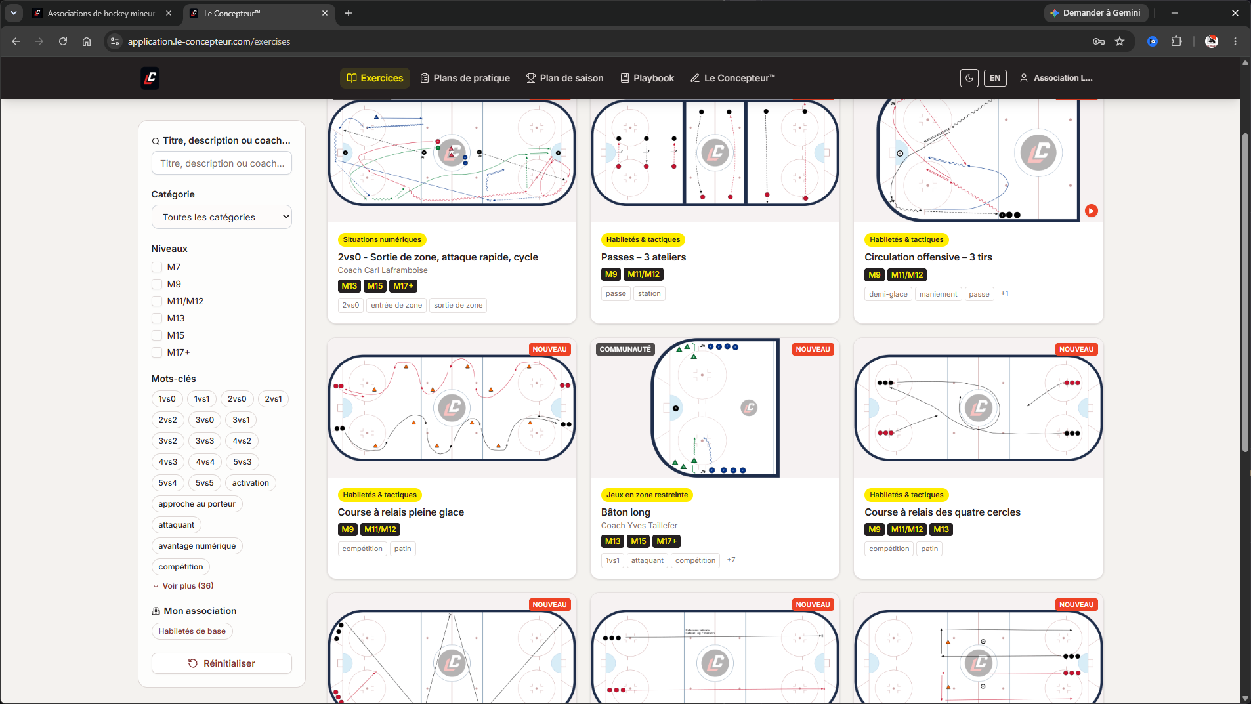The image size is (1251, 704).
Task: Expand Voir plus (36) keywords
Action: click(183, 586)
